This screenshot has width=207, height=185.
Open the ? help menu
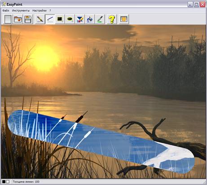50,10
